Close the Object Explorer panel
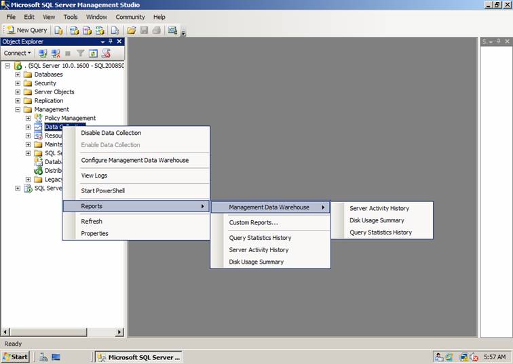This screenshot has width=513, height=364. (x=119, y=41)
